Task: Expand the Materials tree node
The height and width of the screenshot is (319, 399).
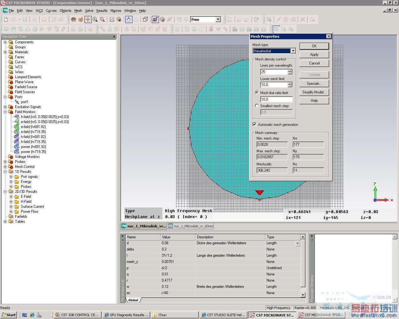Action: [5, 52]
